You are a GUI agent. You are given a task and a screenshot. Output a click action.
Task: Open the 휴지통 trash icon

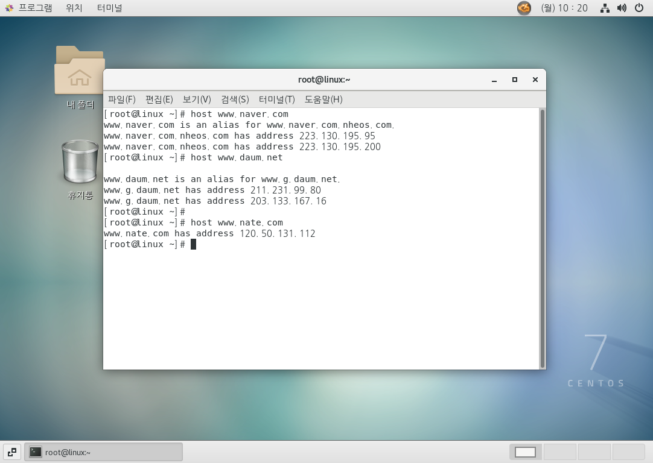tap(80, 162)
